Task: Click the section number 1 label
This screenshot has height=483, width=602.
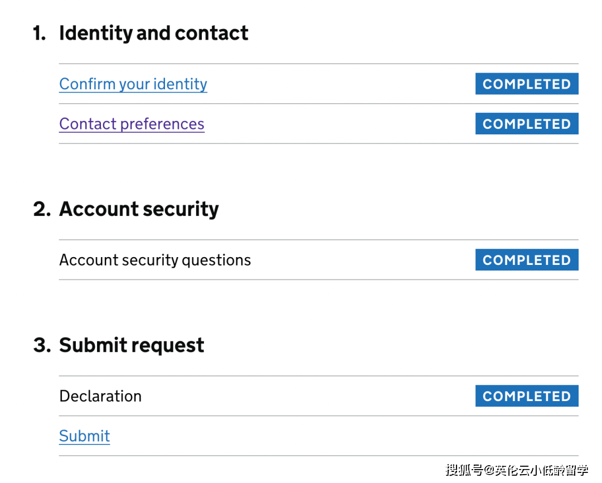Action: click(39, 33)
